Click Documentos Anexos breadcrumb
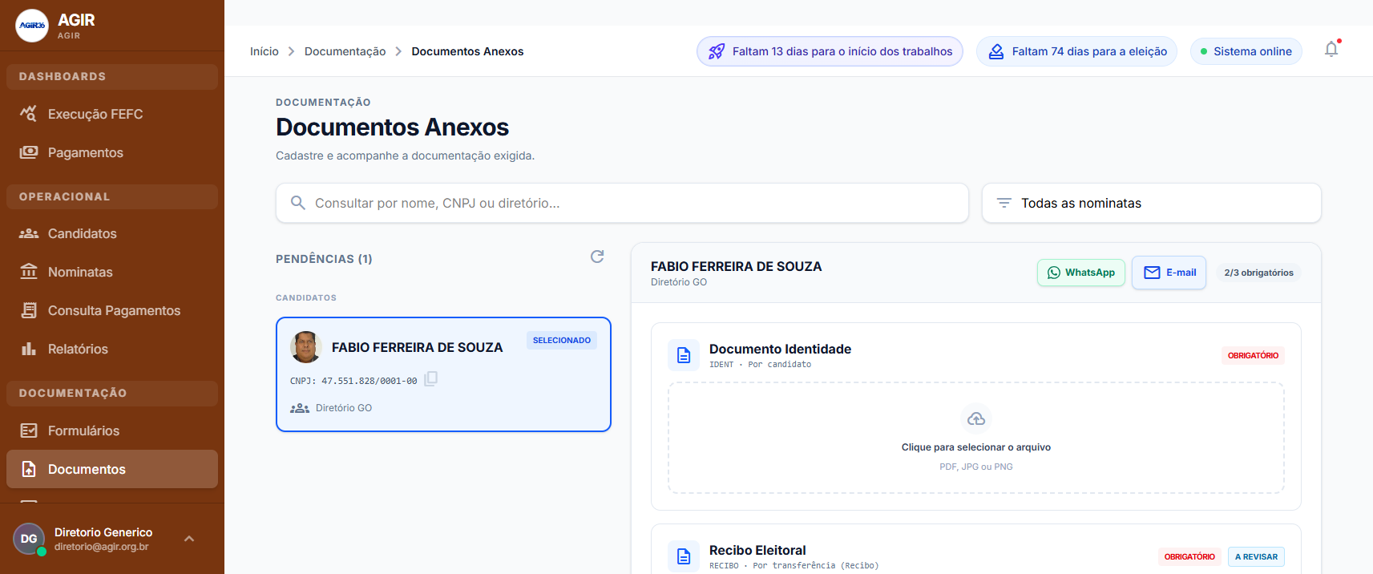 click(x=467, y=51)
